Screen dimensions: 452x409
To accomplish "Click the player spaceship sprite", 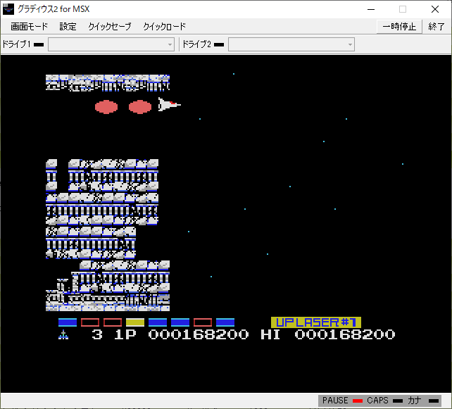I will coord(170,104).
